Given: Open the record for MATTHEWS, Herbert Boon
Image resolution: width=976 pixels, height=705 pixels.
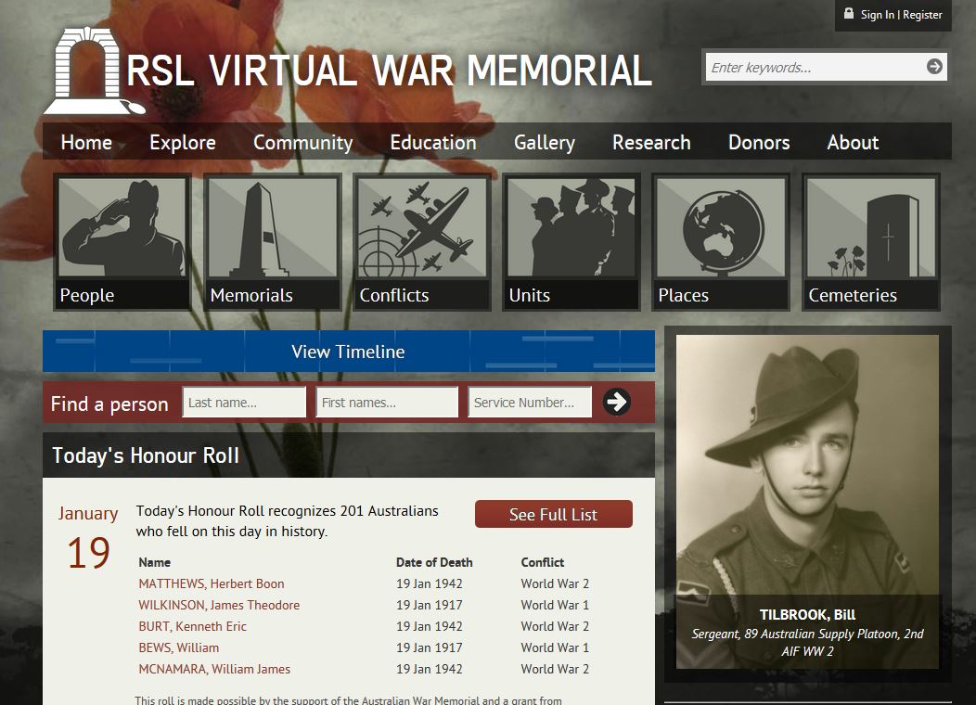Looking at the screenshot, I should [x=211, y=583].
